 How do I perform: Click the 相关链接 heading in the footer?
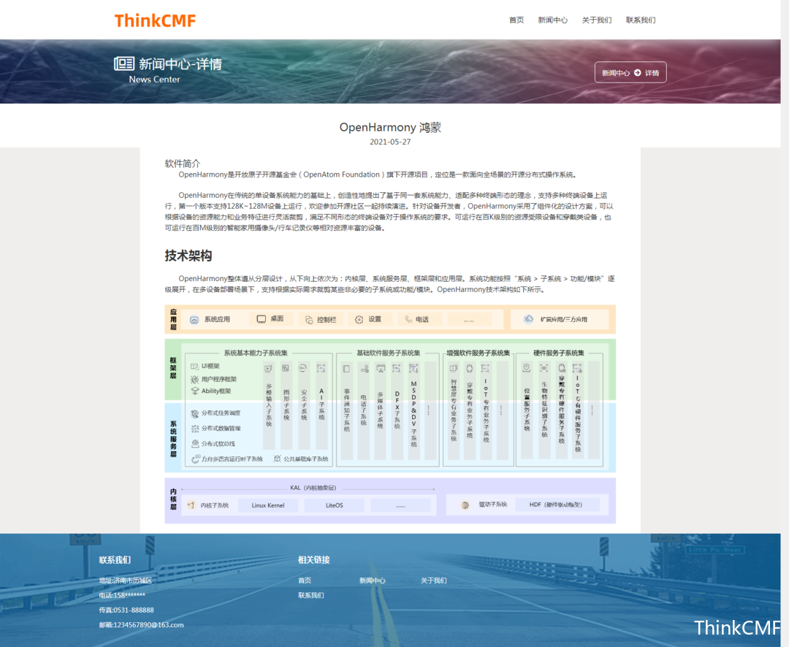pos(314,559)
